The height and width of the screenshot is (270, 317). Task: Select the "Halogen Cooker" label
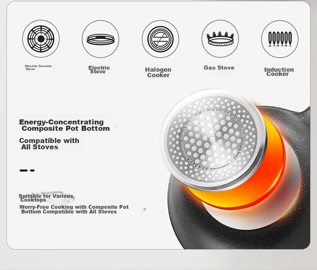point(158,72)
